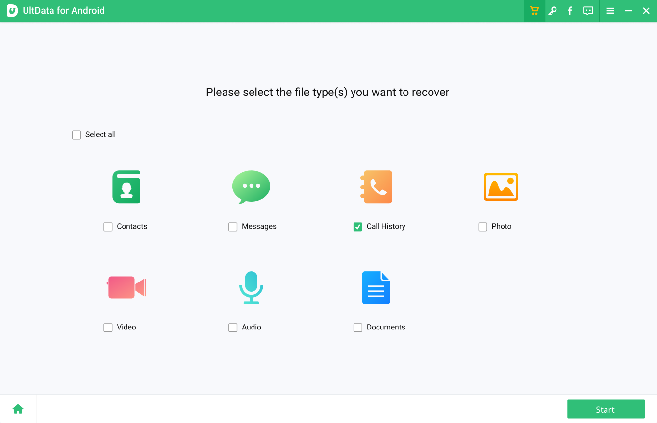
Task: Return home via the house icon
Action: click(x=18, y=408)
